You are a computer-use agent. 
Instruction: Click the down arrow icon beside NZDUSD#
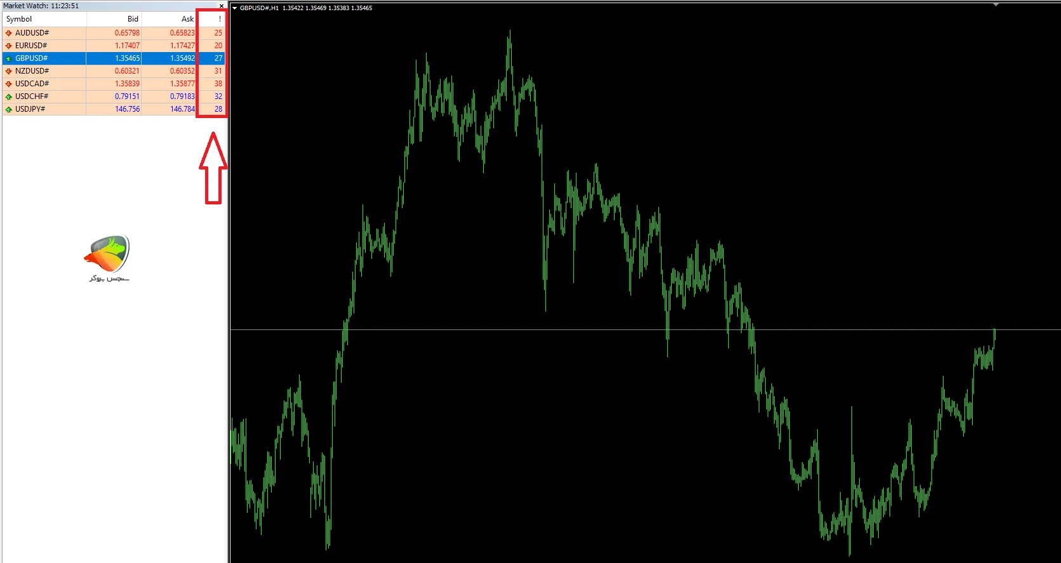[8, 71]
